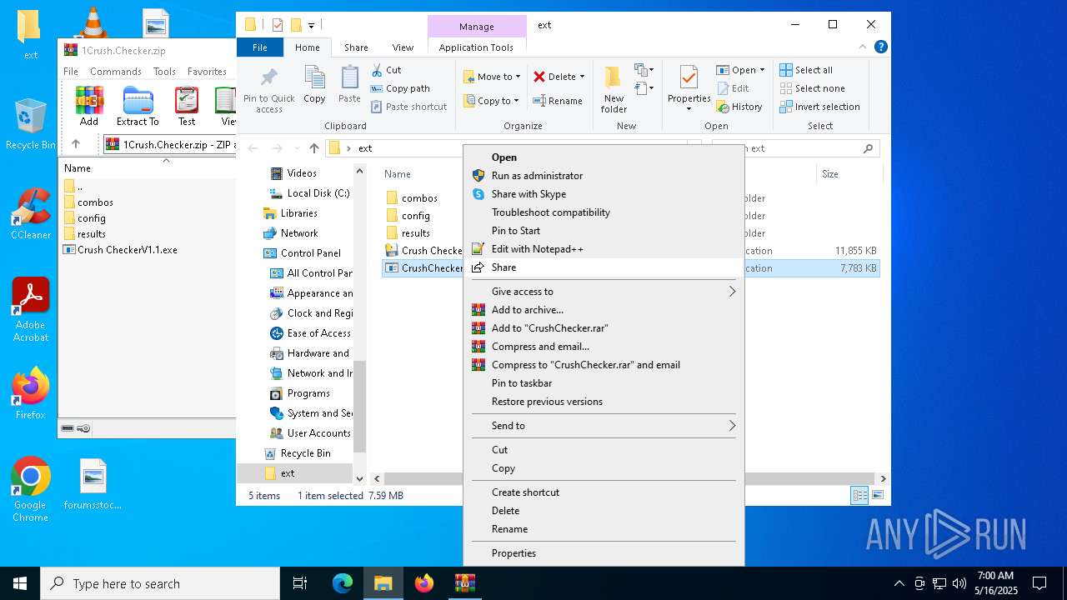
Task: Select Network in navigation pane
Action: point(290,233)
